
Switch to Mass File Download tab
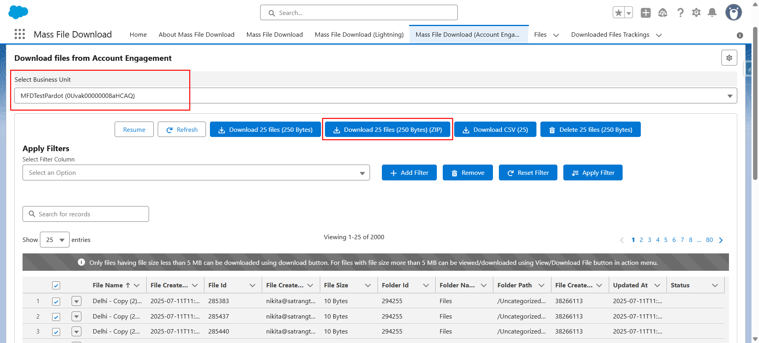click(274, 35)
